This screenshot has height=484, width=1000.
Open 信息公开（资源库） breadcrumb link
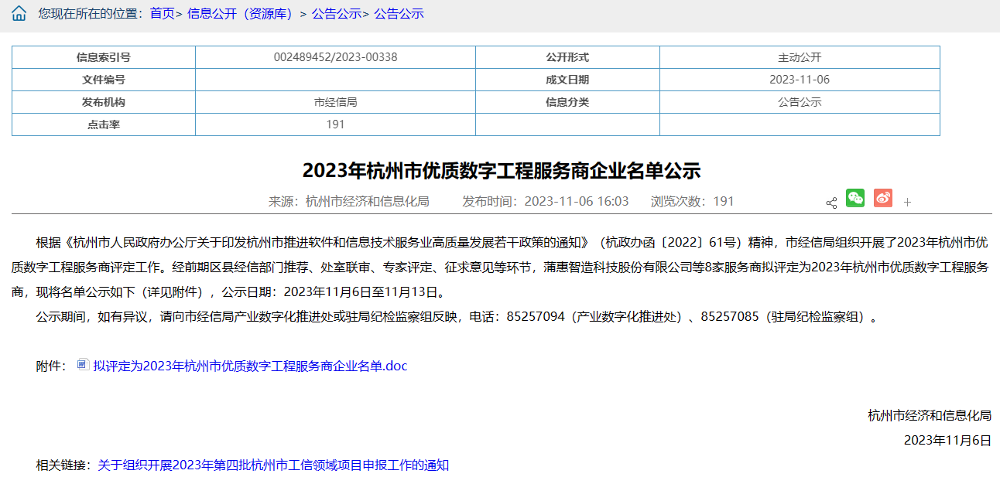pos(241,14)
